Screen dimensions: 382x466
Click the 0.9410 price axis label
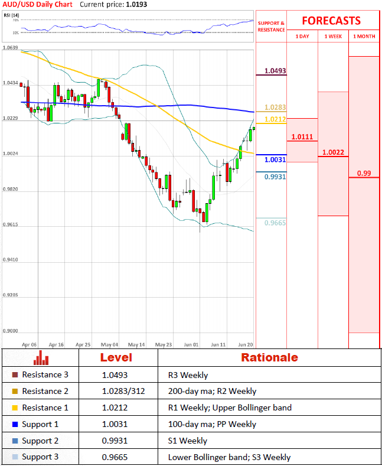click(10, 260)
